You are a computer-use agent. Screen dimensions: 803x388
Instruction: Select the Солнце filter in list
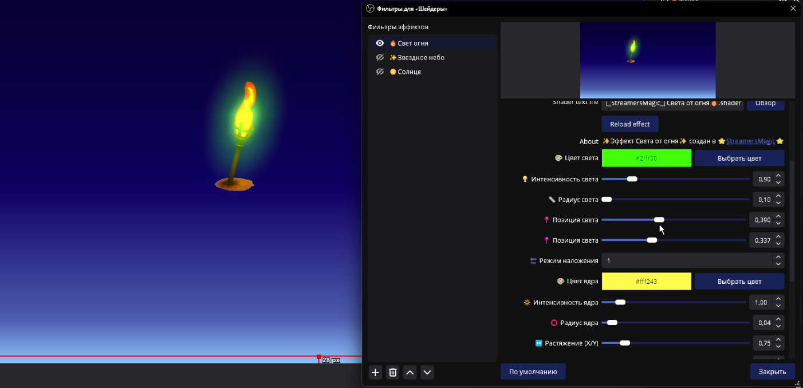[409, 72]
